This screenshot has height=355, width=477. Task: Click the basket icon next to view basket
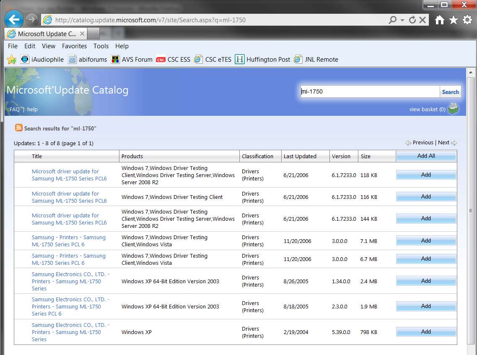click(x=453, y=109)
